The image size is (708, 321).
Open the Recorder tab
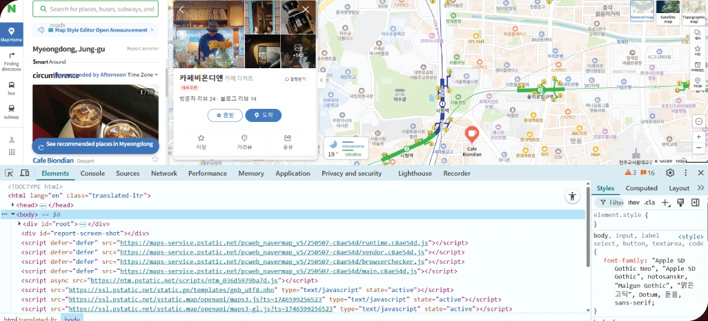click(457, 173)
